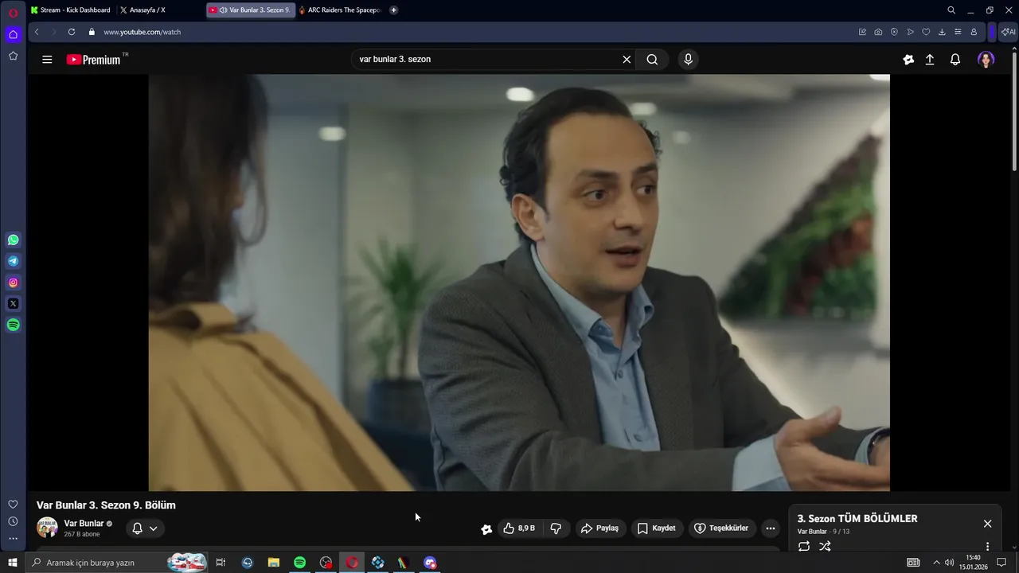This screenshot has height=573, width=1019.
Task: Open Opera tab search magnifier
Action: point(951,10)
